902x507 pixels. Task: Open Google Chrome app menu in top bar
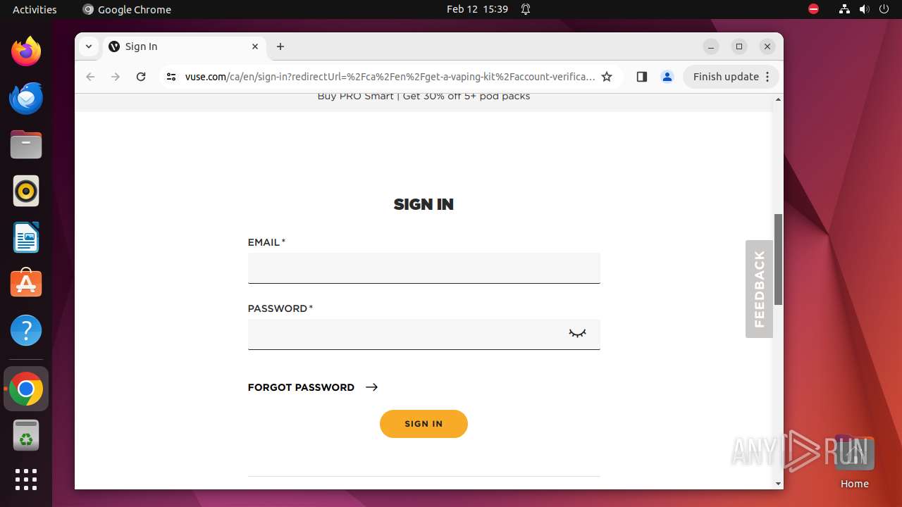(127, 9)
